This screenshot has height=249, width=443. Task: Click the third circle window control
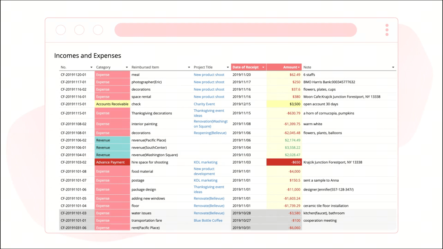point(98,30)
